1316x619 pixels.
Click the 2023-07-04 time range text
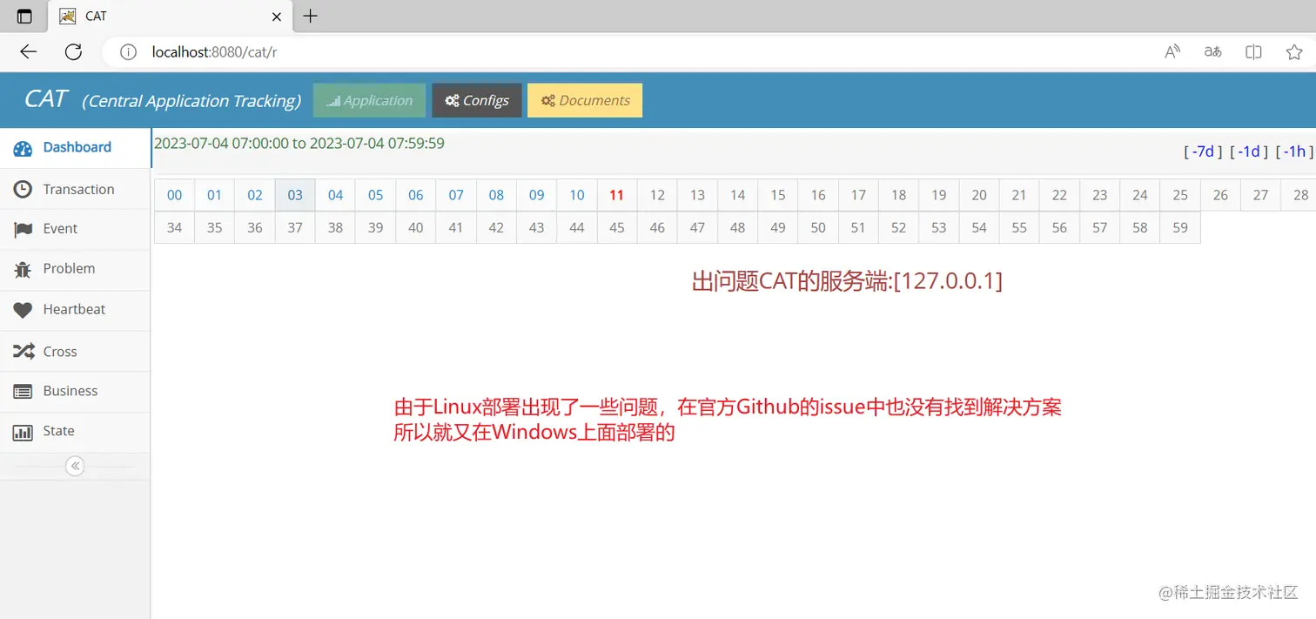coord(299,143)
